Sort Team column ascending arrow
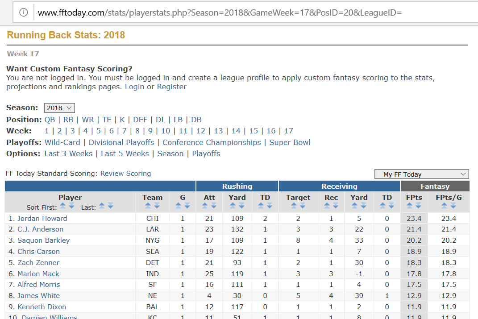 click(148, 206)
